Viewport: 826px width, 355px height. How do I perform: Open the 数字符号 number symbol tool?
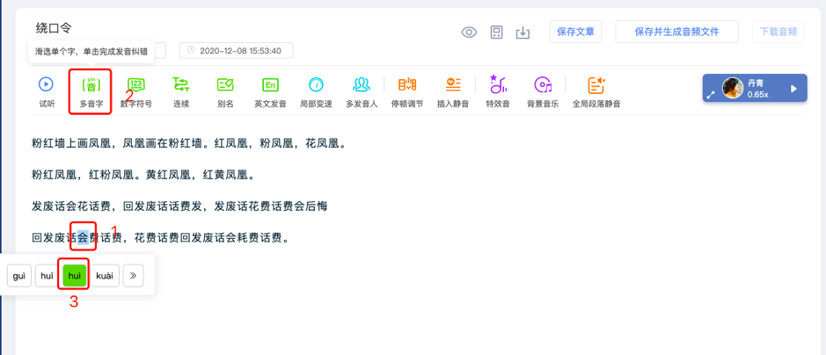click(136, 91)
